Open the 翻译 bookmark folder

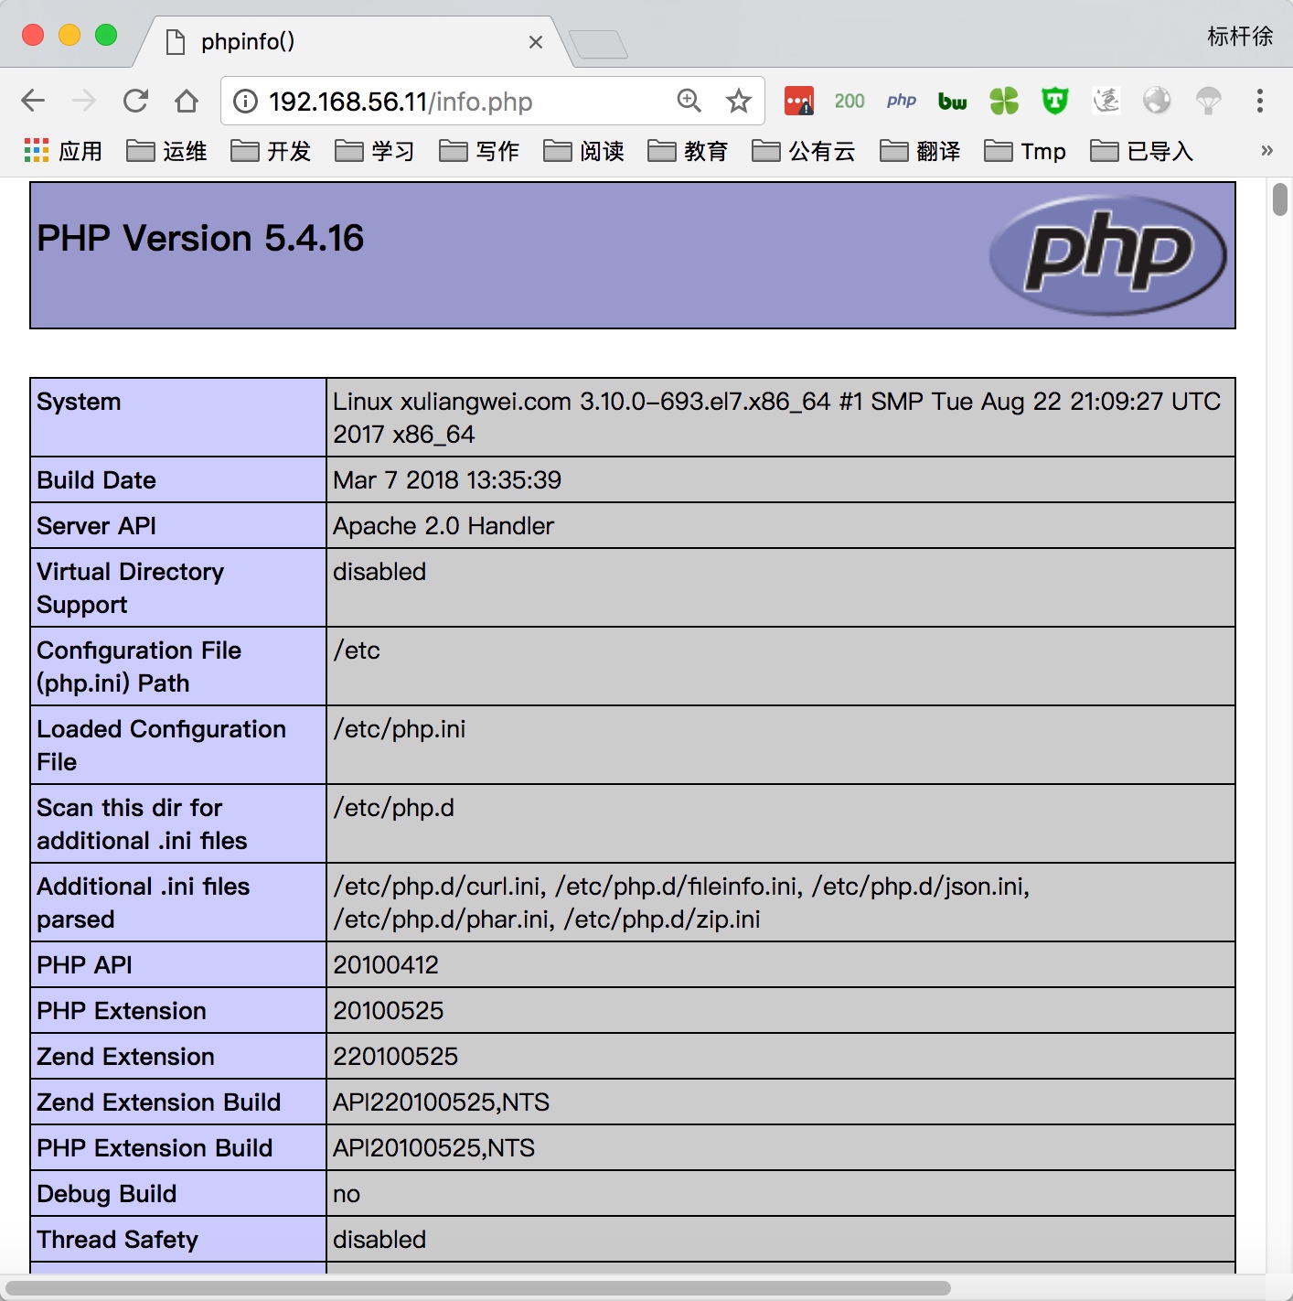point(920,151)
